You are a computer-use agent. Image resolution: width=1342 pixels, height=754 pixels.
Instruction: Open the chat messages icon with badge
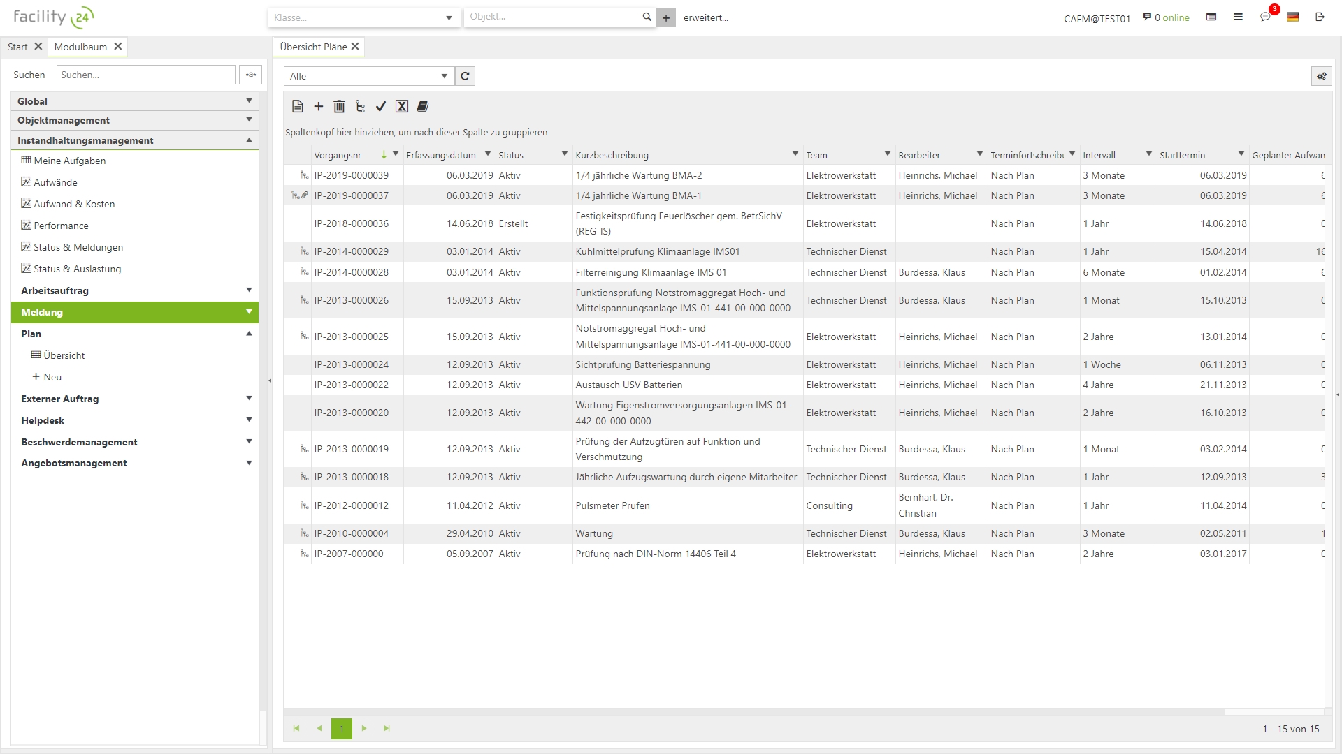coord(1265,17)
